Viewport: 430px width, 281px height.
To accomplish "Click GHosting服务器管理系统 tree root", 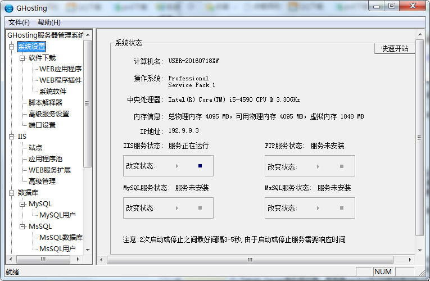I will (45, 35).
